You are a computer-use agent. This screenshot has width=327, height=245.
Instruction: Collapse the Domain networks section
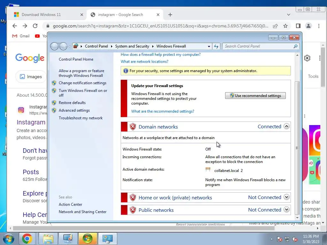click(x=286, y=126)
